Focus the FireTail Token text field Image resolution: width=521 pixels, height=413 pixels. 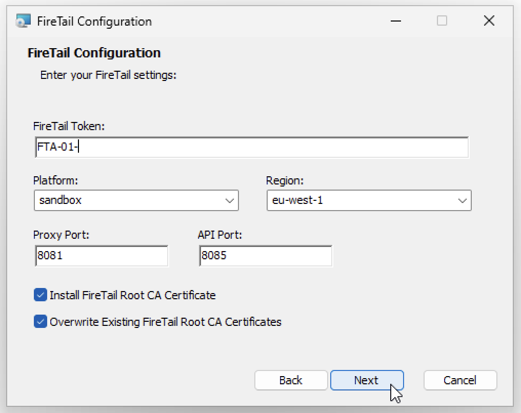tap(251, 148)
